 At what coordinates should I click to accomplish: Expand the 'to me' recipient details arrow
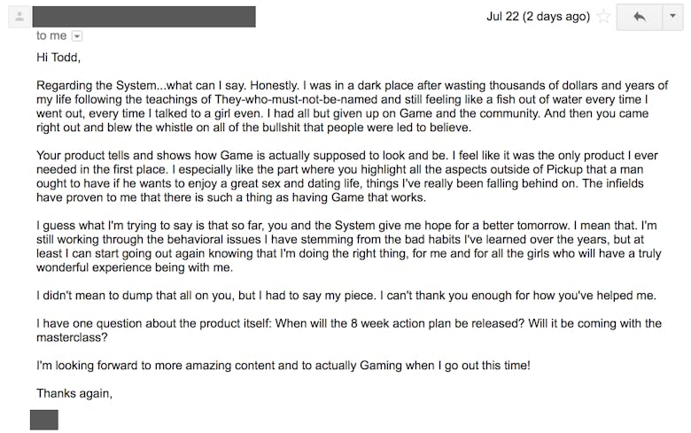pos(76,36)
